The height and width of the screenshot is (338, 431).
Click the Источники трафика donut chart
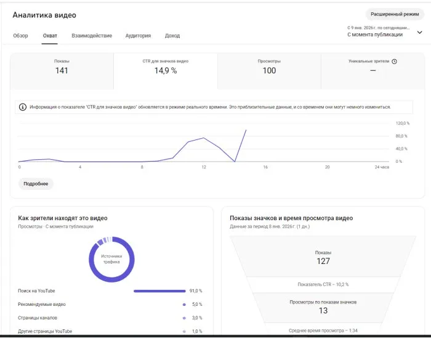pyautogui.click(x=111, y=259)
